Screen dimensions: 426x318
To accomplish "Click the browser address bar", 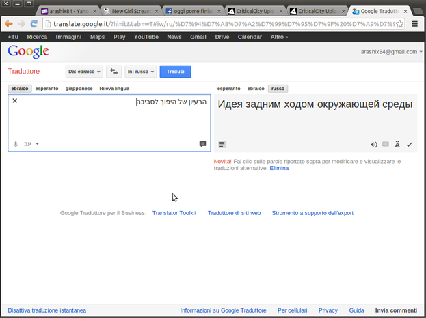I will pos(223,24).
